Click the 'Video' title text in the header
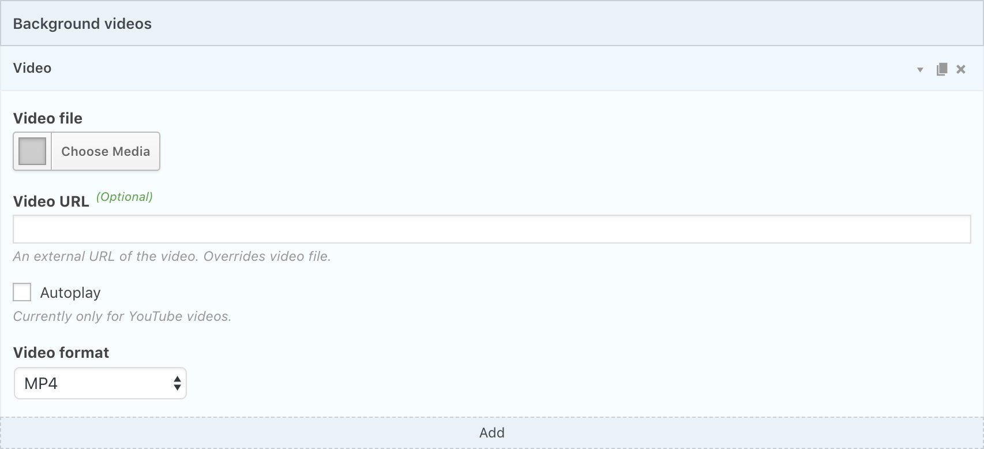Viewport: 984px width, 449px height. 32,68
